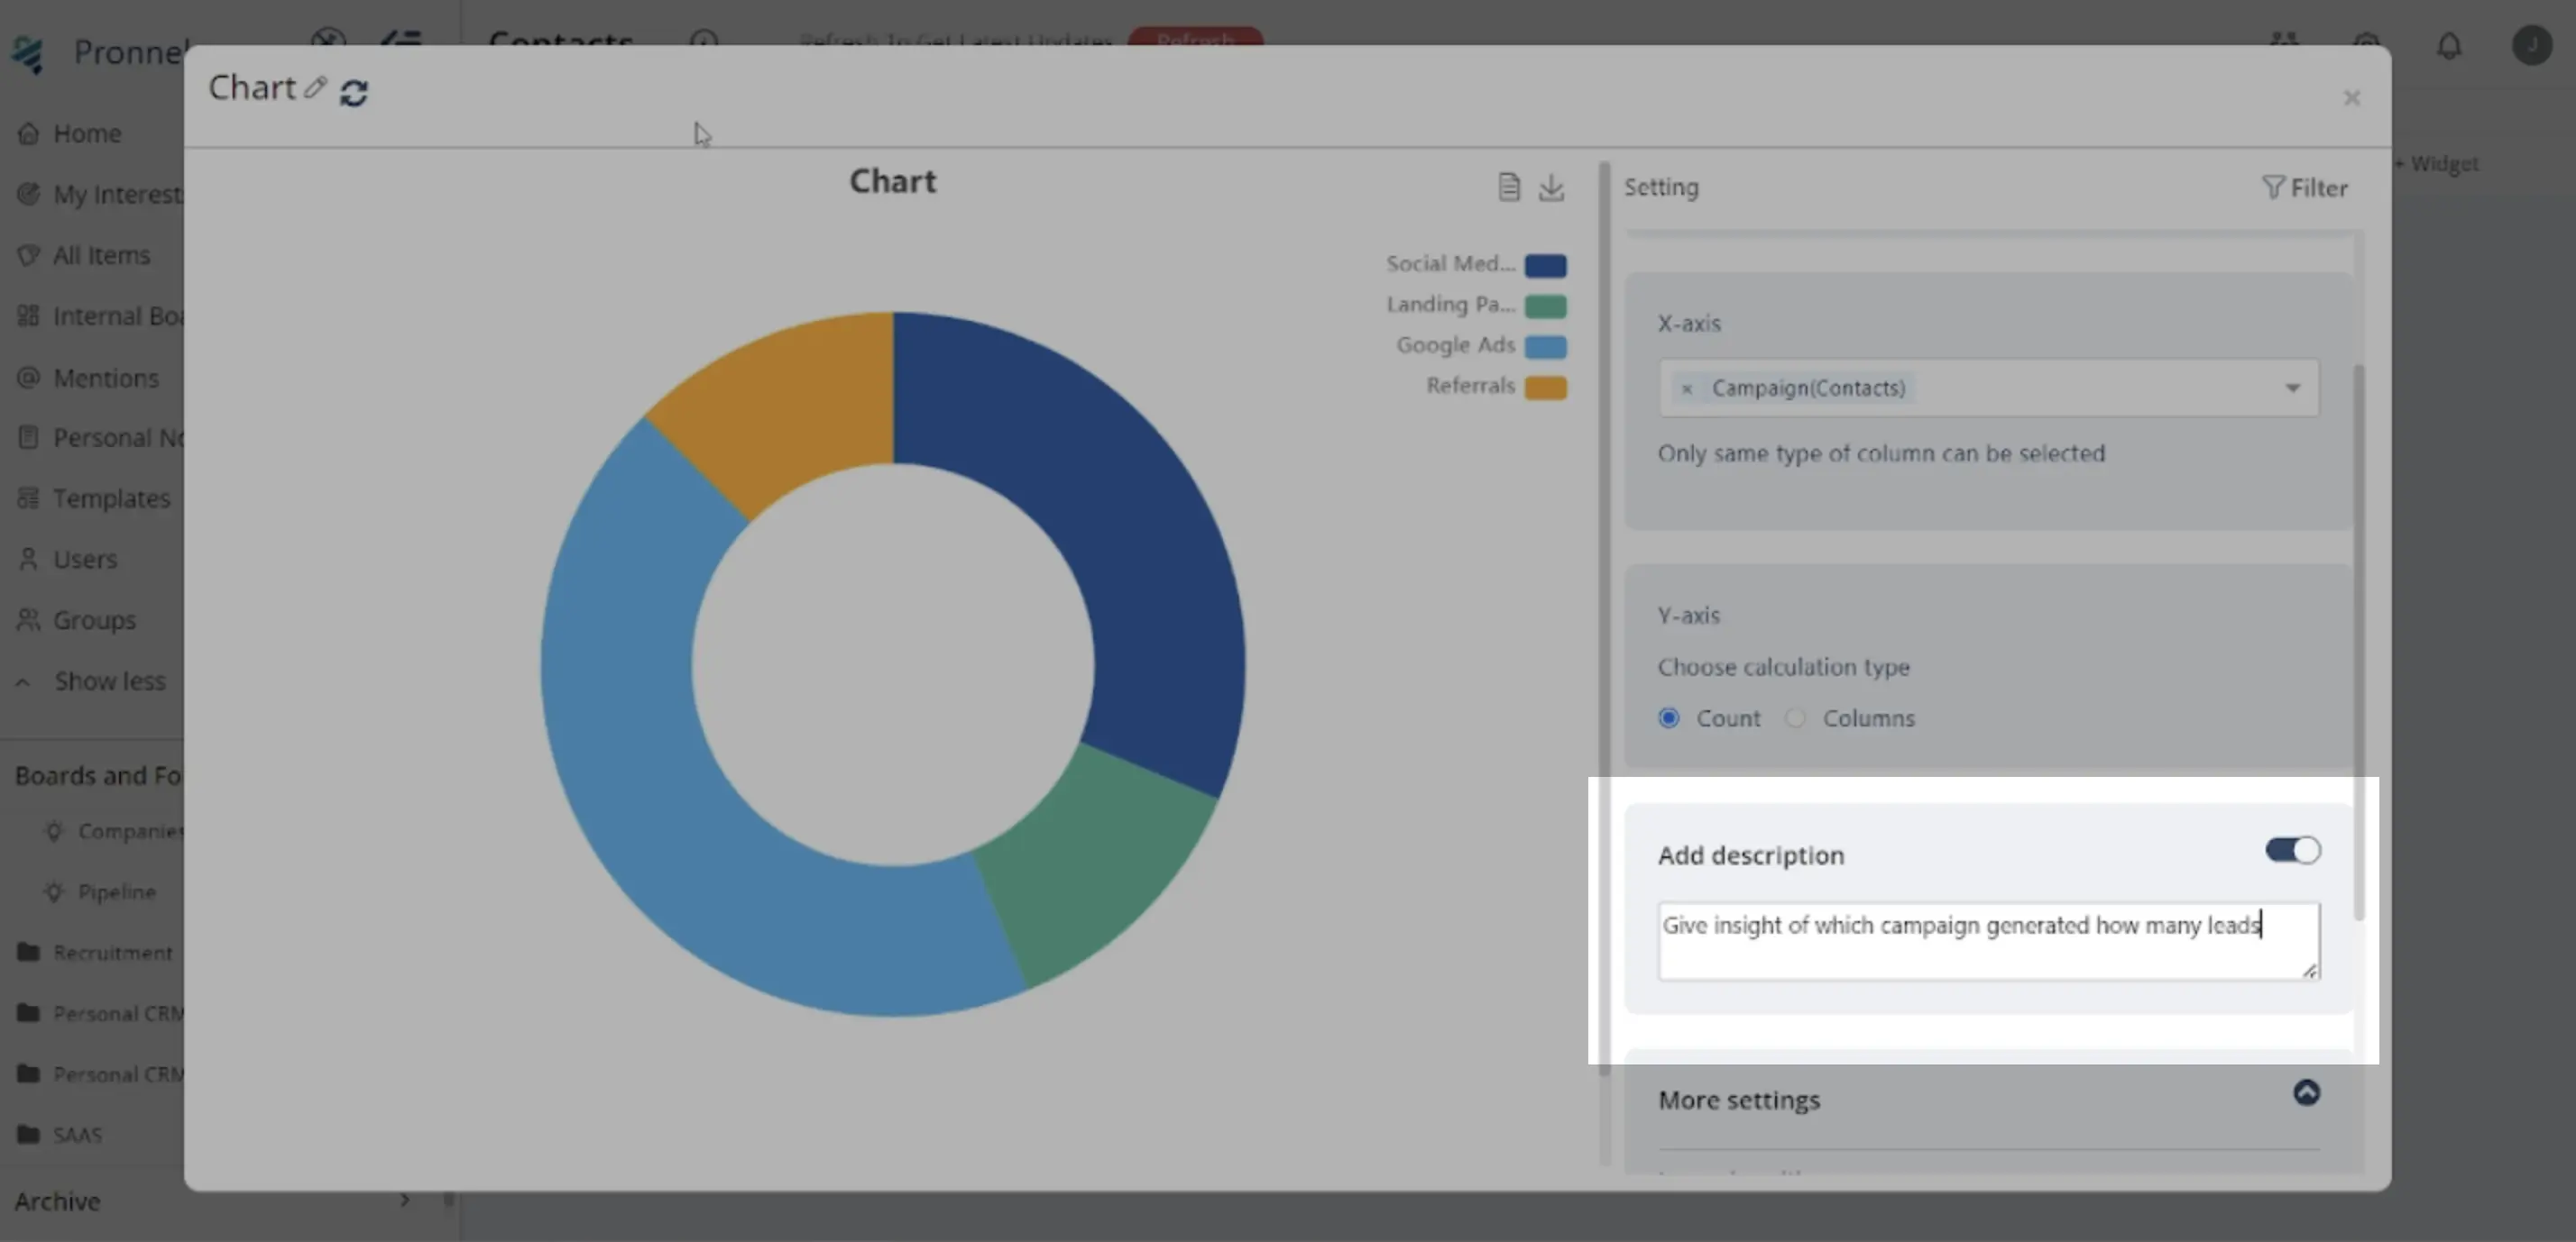This screenshot has height=1242, width=2576.
Task: Expand the Archive section arrow
Action: tap(404, 1199)
